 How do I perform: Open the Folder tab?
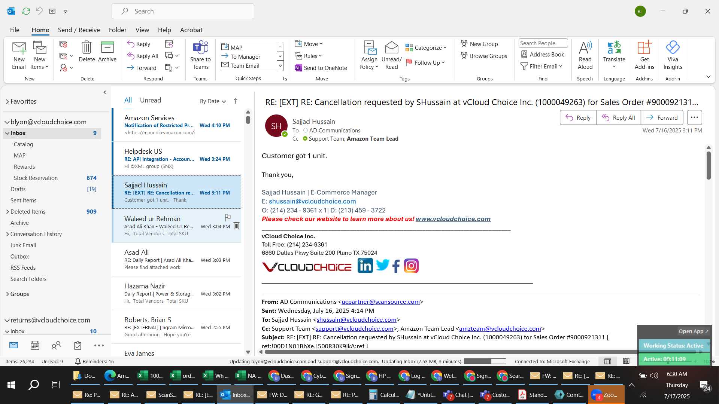[x=118, y=30]
